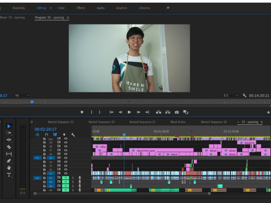The width and height of the screenshot is (271, 203).
Task: Click the Export Frame camera icon
Action: [x=176, y=112]
